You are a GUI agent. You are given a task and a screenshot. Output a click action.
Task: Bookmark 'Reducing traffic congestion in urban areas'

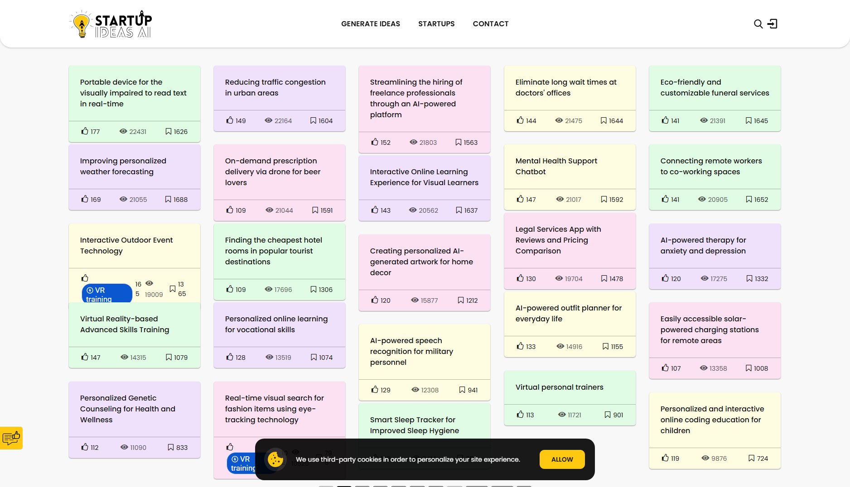pyautogui.click(x=313, y=120)
